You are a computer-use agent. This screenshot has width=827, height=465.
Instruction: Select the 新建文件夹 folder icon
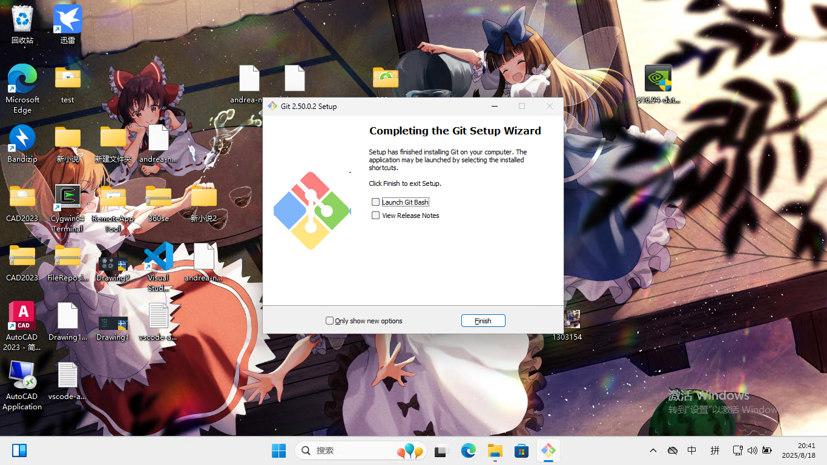pyautogui.click(x=113, y=143)
